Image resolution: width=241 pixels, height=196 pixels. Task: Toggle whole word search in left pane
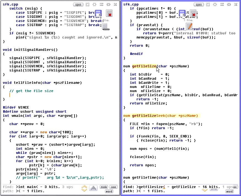click(109, 191)
